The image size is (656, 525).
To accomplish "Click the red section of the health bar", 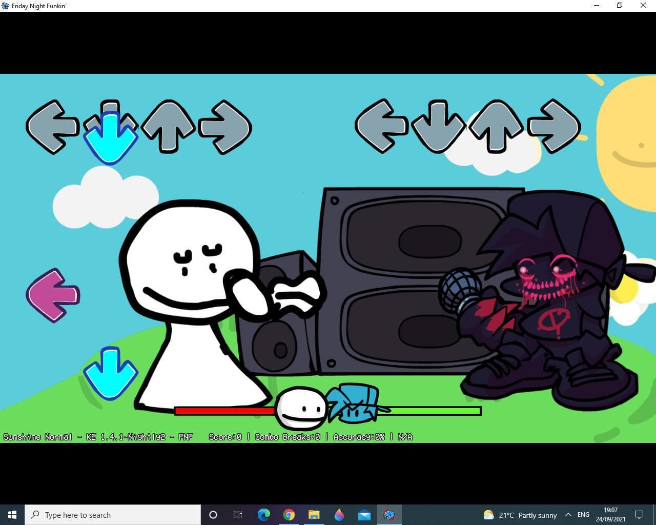I will pyautogui.click(x=224, y=411).
